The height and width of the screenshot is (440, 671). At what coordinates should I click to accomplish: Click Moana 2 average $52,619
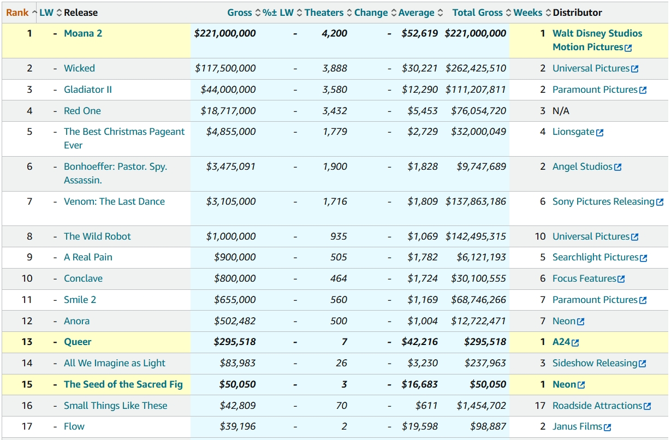pos(420,33)
